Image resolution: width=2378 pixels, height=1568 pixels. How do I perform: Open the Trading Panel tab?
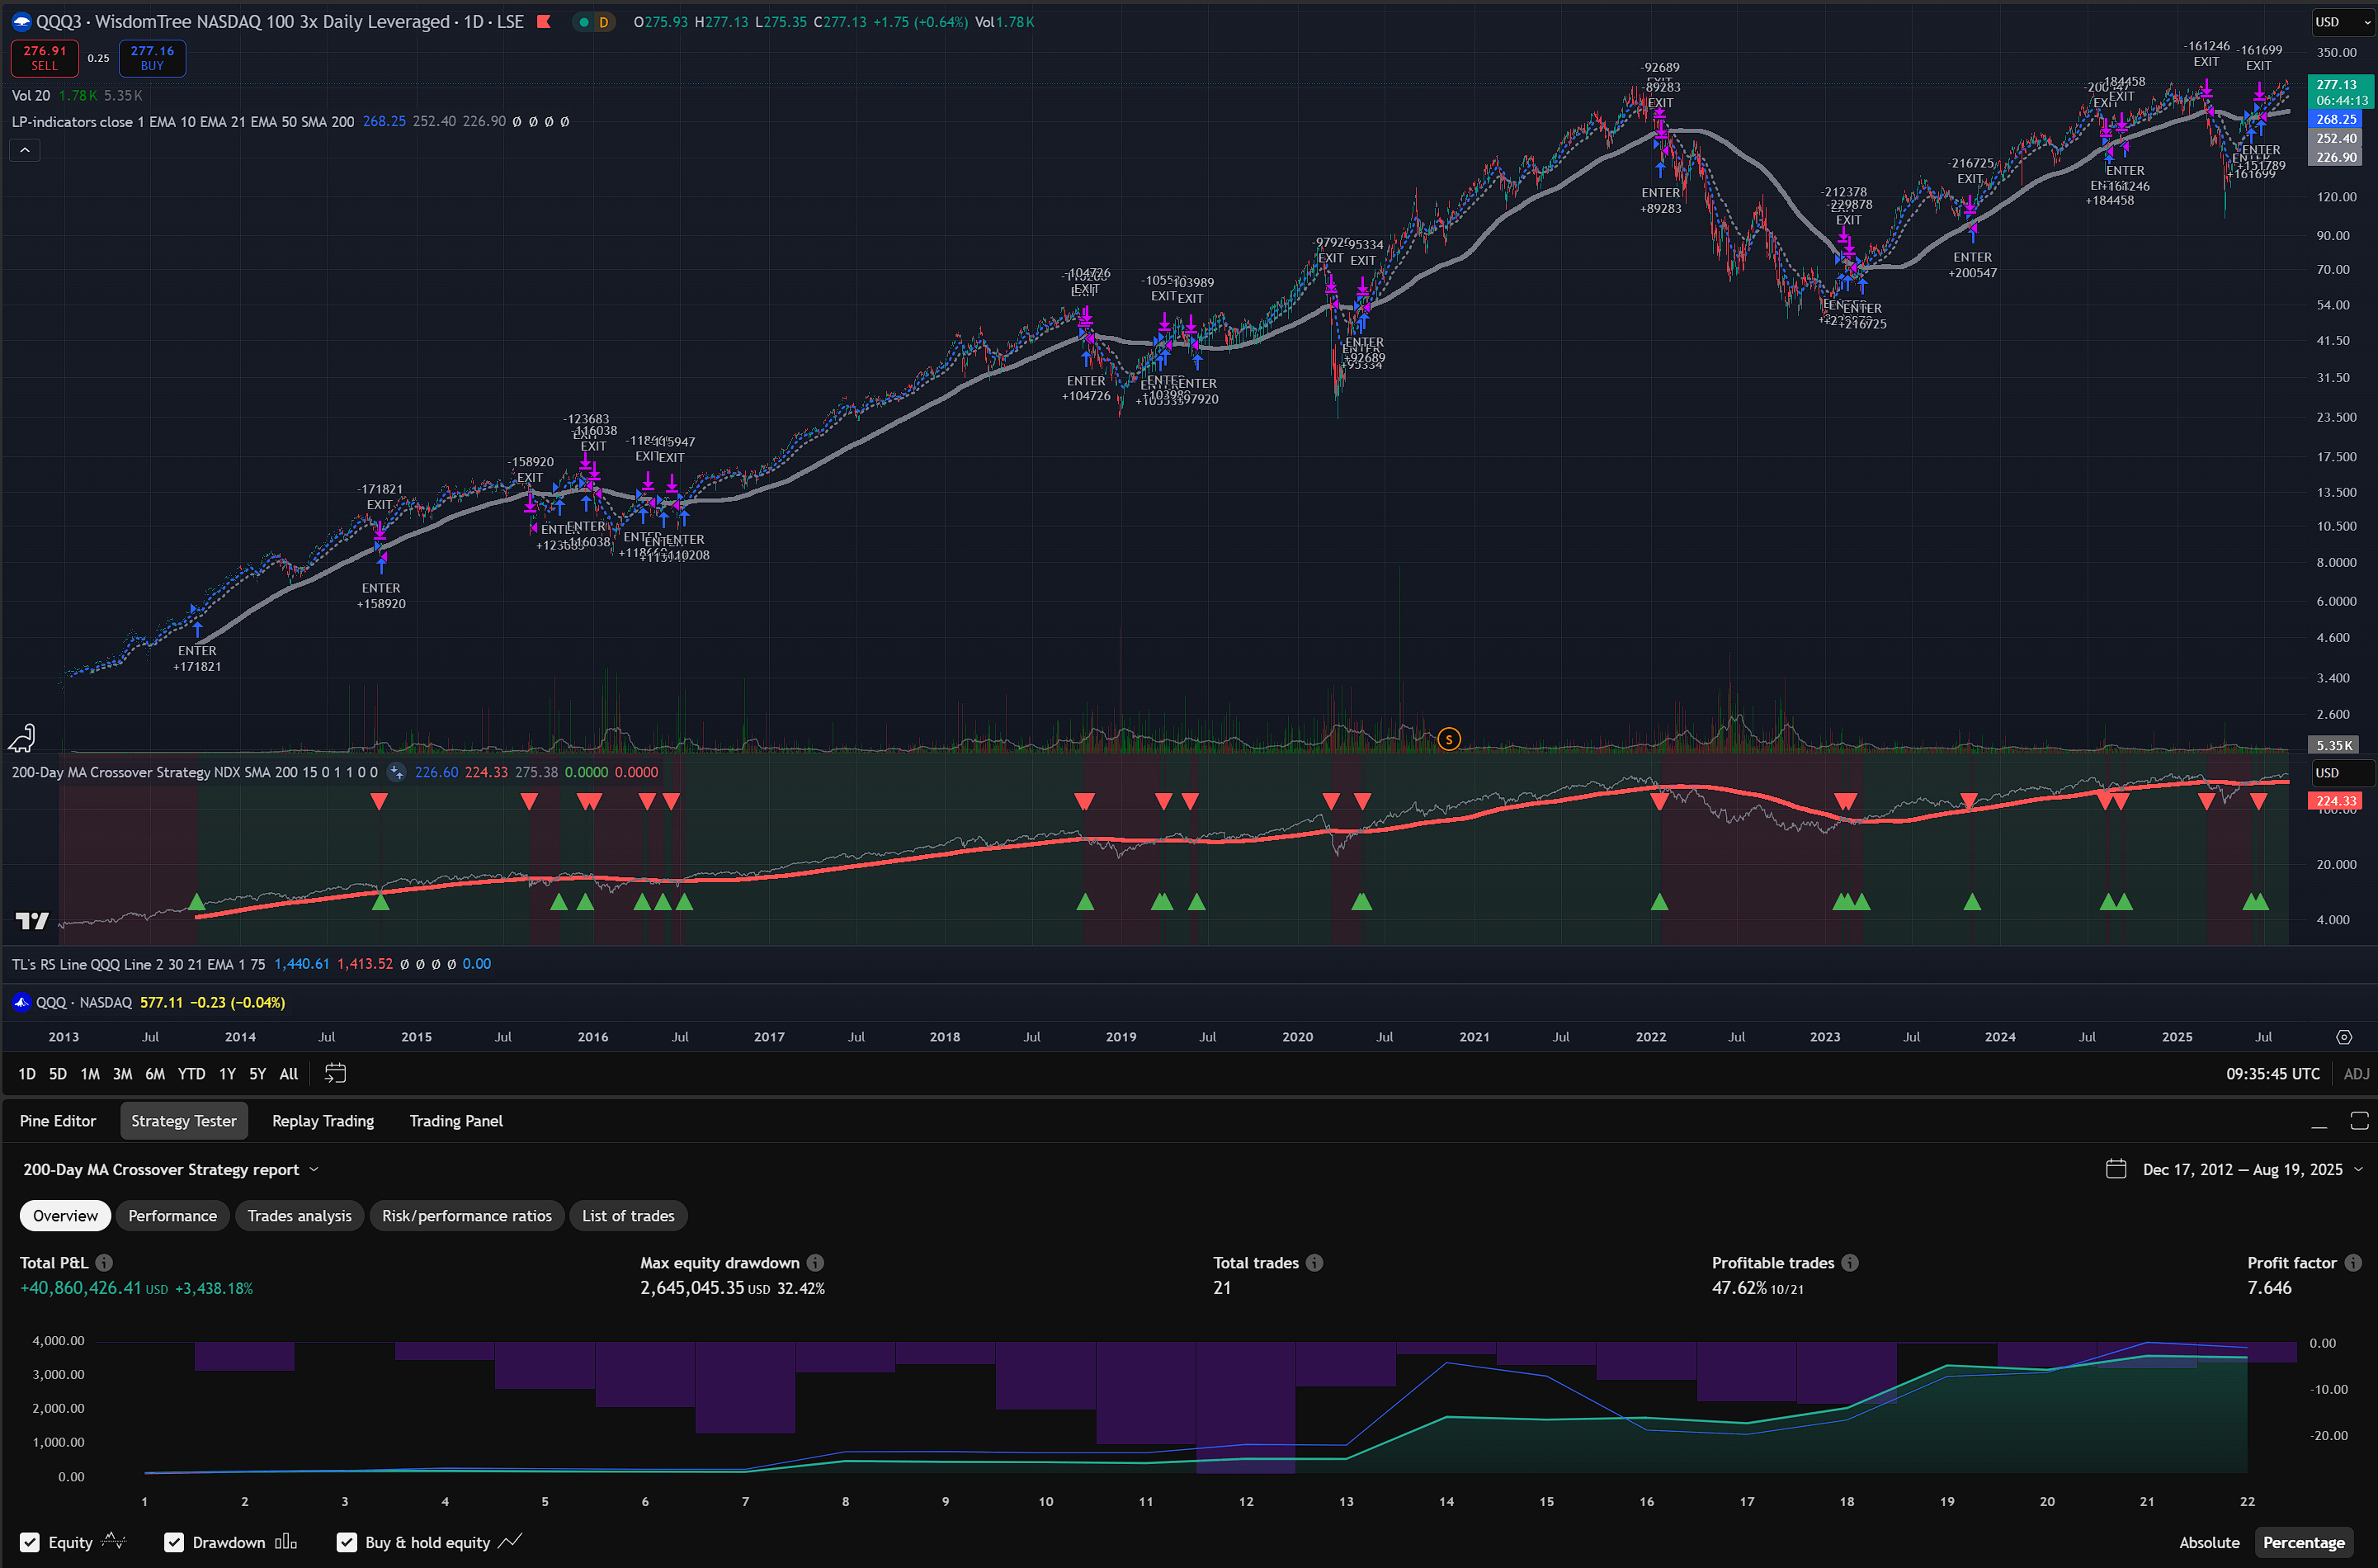tap(455, 1121)
